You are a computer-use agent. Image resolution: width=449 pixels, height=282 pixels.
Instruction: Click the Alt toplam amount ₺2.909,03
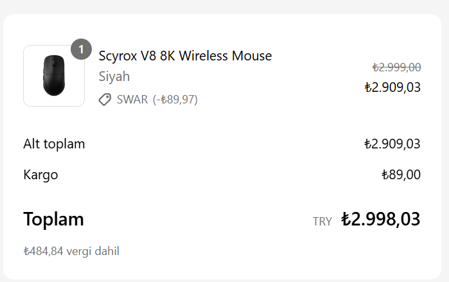392,144
